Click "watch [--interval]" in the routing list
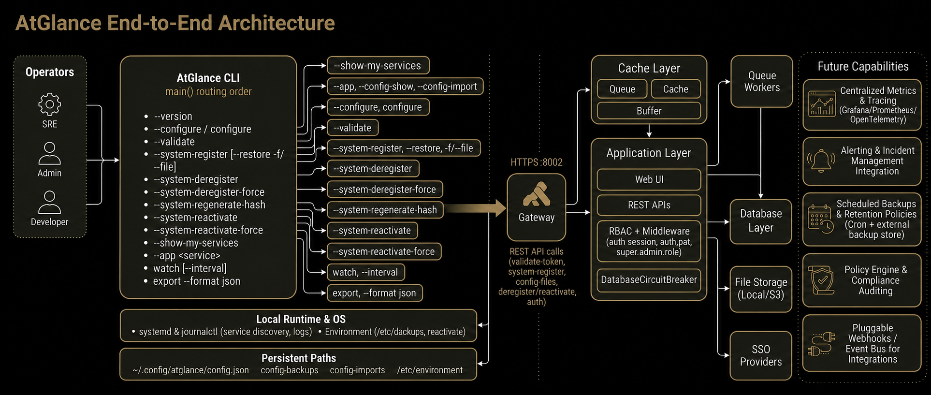The width and height of the screenshot is (931, 395). tap(190, 268)
